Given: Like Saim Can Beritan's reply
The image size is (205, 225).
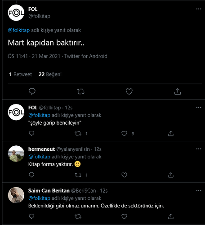Looking at the screenshot, I should [124, 216].
